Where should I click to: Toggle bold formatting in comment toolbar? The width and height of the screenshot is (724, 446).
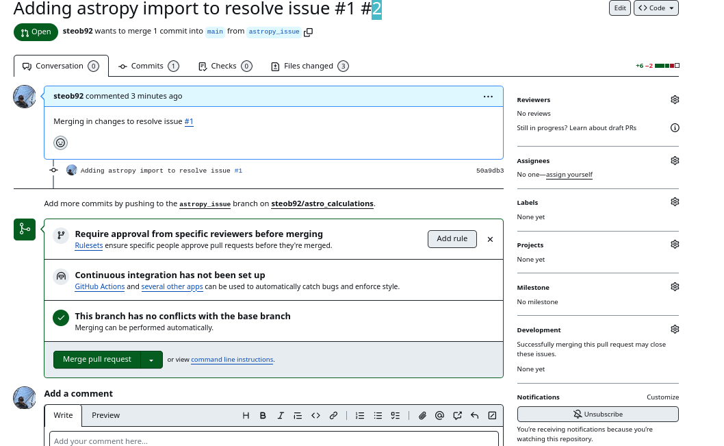point(263,415)
